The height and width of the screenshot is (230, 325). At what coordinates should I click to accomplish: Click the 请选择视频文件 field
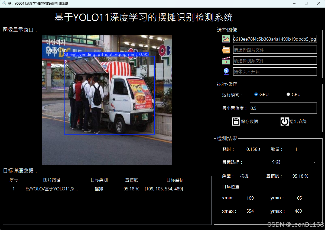pos(275,61)
